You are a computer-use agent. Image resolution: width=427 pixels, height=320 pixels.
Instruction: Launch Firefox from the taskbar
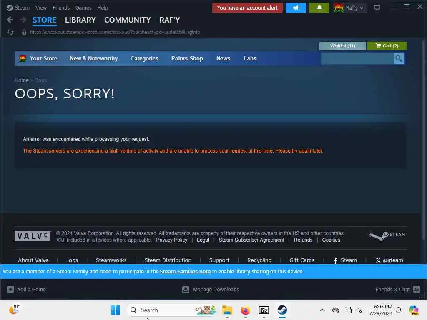pos(245,310)
